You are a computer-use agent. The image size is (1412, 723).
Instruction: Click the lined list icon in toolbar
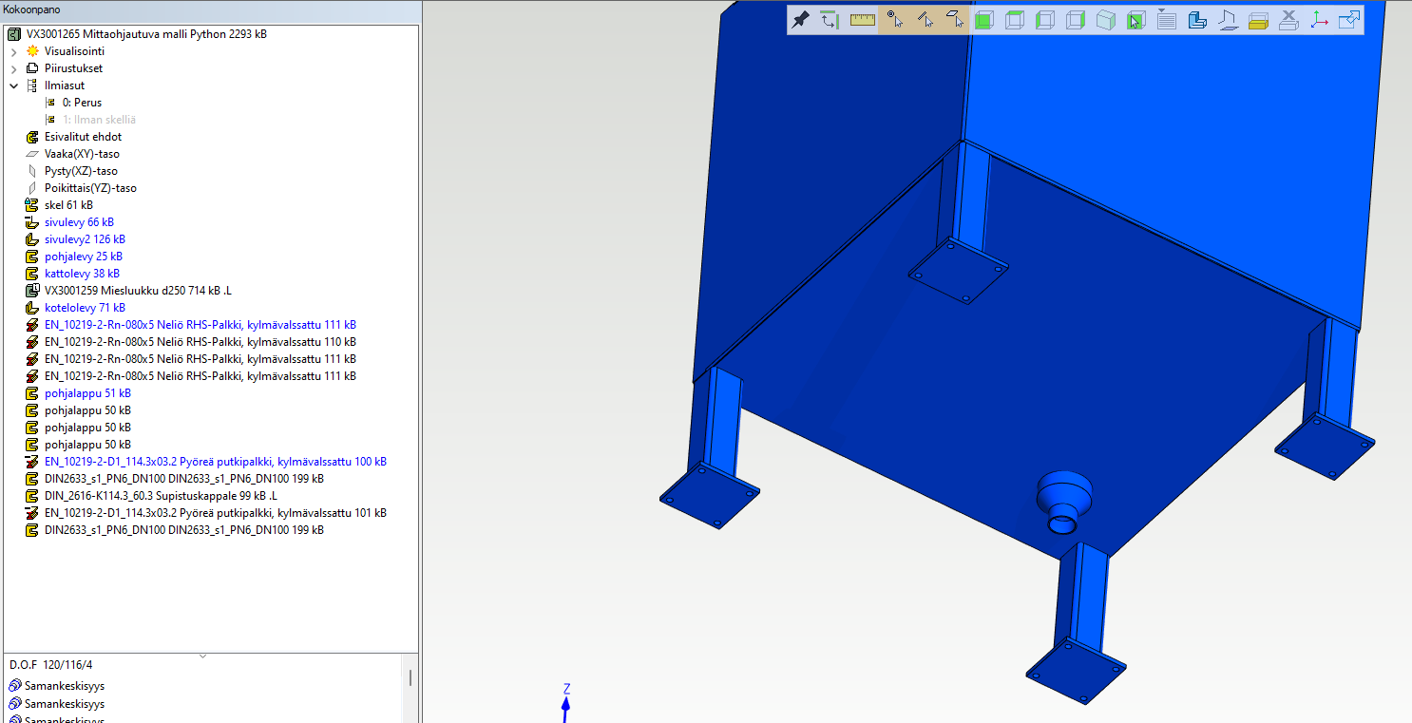point(1167,20)
